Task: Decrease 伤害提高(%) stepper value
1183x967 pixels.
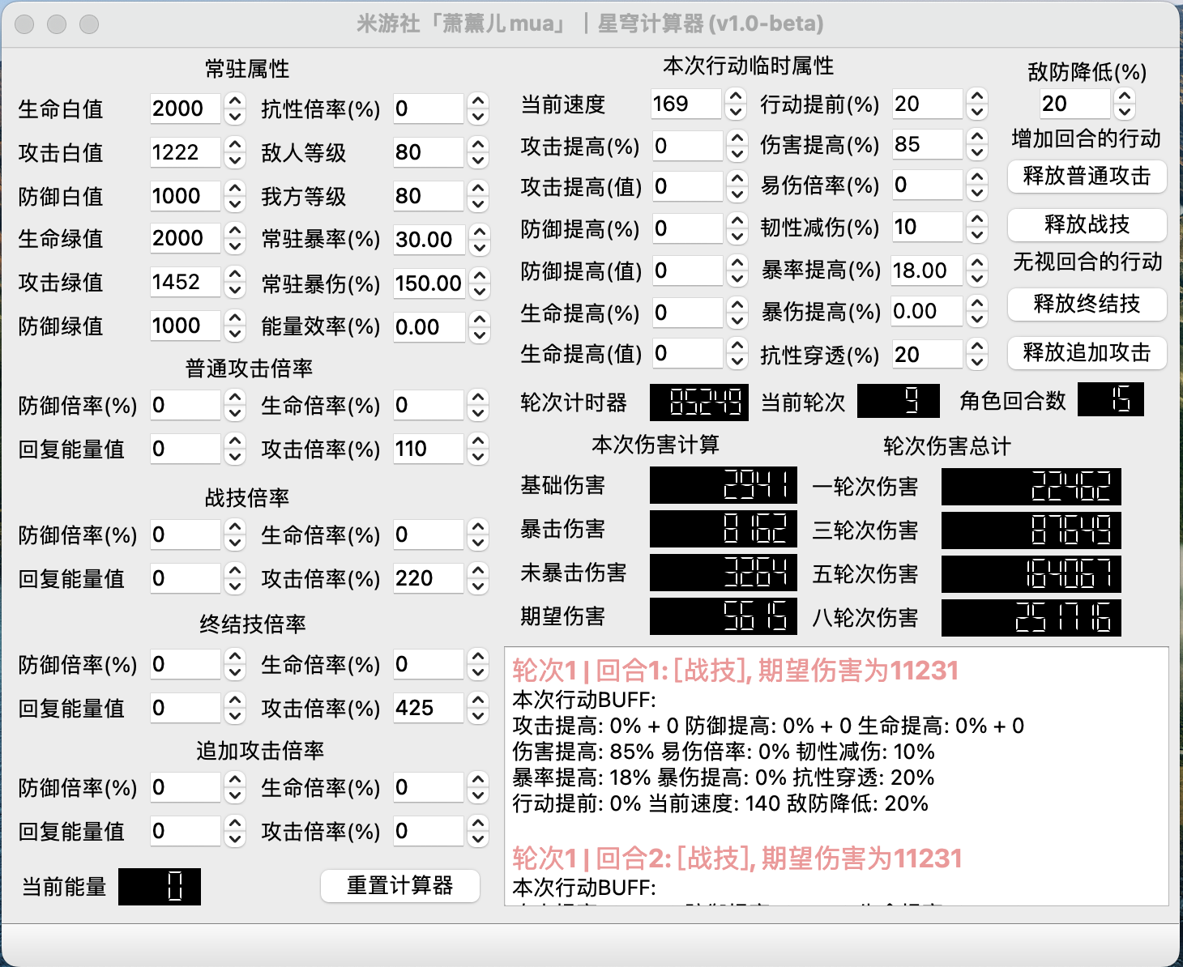Action: [x=977, y=152]
